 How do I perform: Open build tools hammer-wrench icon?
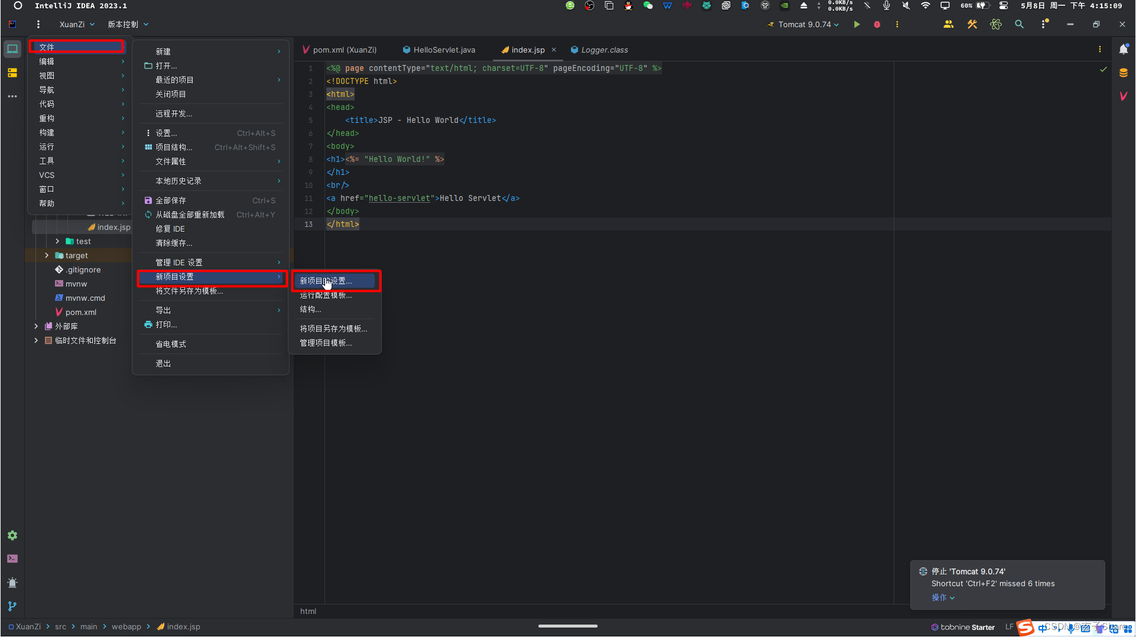pos(972,24)
